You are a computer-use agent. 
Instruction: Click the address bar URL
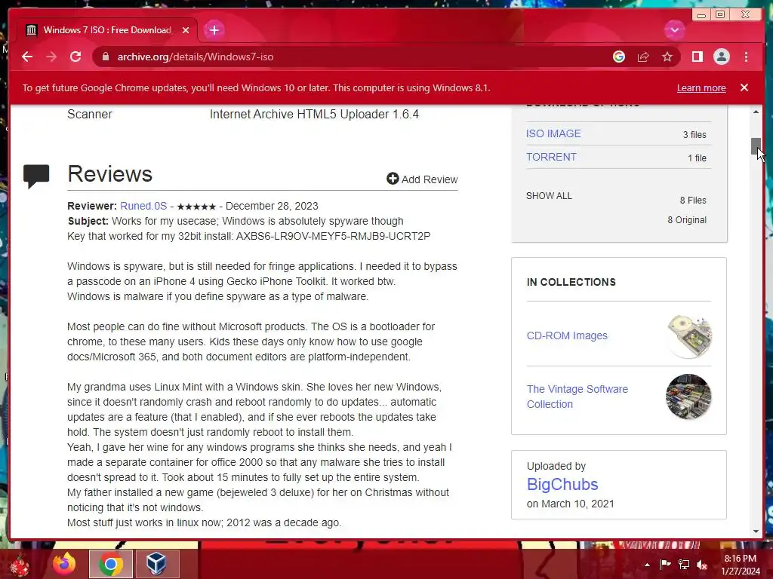pyautogui.click(x=196, y=57)
